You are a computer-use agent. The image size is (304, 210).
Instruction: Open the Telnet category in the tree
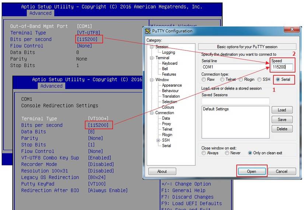pos(167,129)
